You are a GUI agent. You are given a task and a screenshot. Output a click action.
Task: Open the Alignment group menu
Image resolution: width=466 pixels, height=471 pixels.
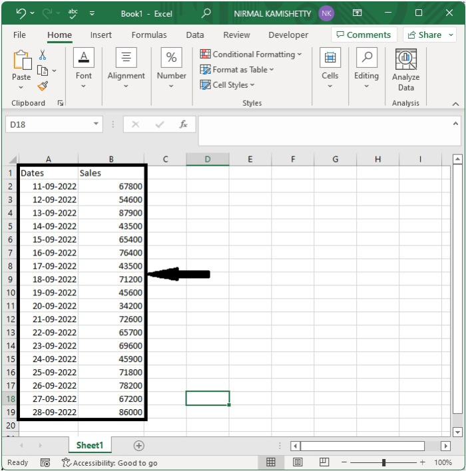[126, 68]
